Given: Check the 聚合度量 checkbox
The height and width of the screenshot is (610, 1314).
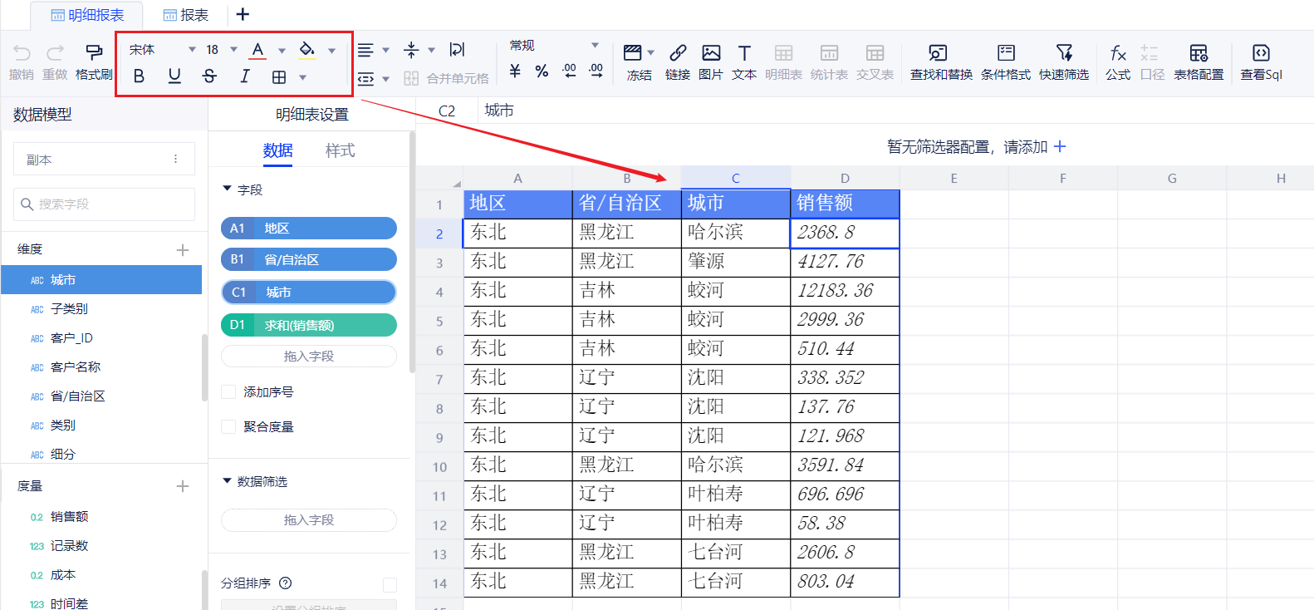Looking at the screenshot, I should coord(228,427).
